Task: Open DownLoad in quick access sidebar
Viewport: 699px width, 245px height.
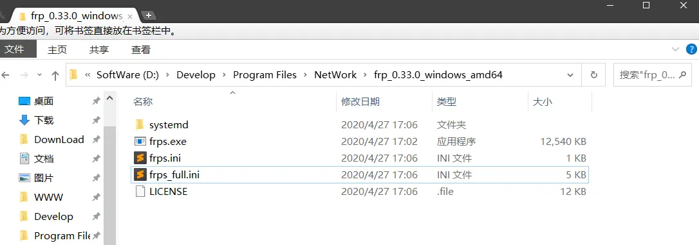Action: point(59,139)
